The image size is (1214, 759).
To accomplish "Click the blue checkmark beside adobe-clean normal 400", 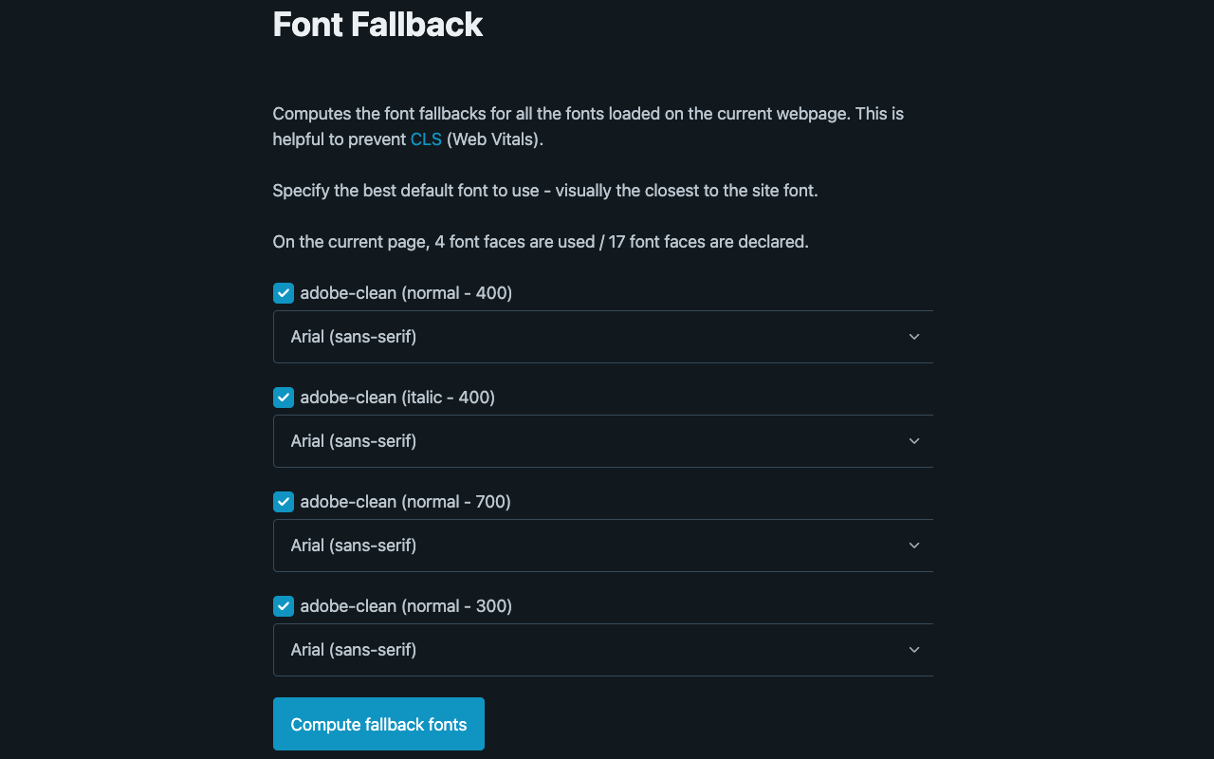I will pos(283,292).
